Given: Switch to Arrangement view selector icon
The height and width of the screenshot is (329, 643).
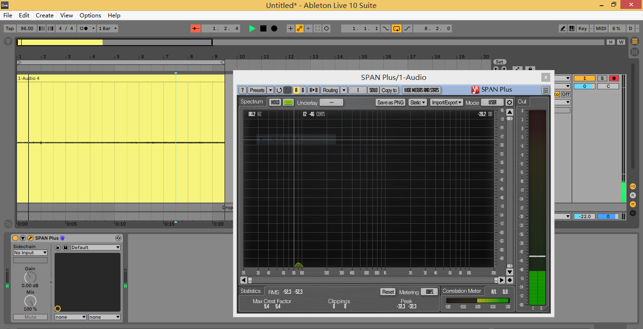Looking at the screenshot, I should (635, 41).
